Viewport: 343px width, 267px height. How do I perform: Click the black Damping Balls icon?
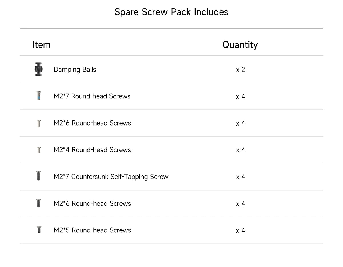(39, 69)
